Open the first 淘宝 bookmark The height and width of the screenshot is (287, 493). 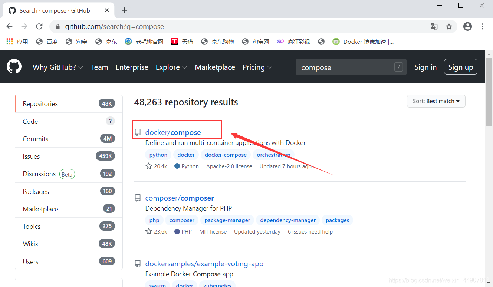[76, 42]
